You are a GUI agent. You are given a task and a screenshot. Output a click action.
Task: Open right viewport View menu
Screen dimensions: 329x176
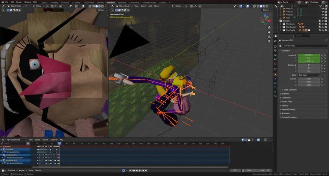coord(136,6)
